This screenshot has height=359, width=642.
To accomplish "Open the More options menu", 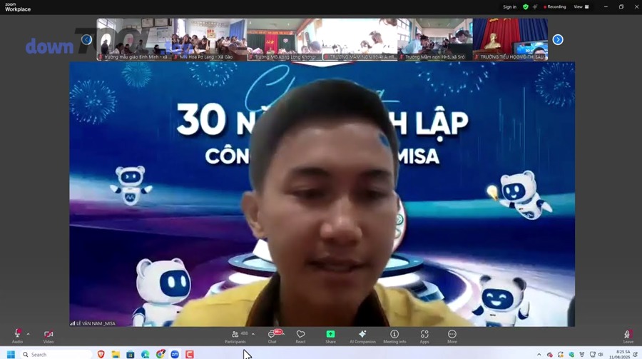I will coord(452,336).
